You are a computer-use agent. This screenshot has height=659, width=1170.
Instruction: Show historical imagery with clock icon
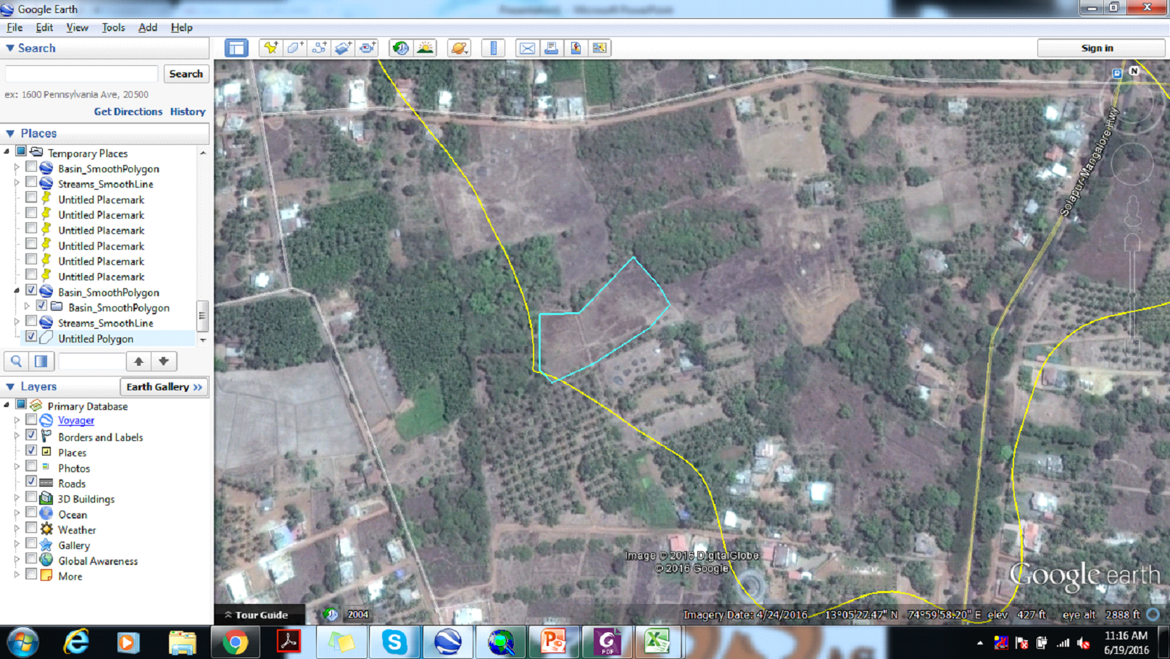pos(400,48)
